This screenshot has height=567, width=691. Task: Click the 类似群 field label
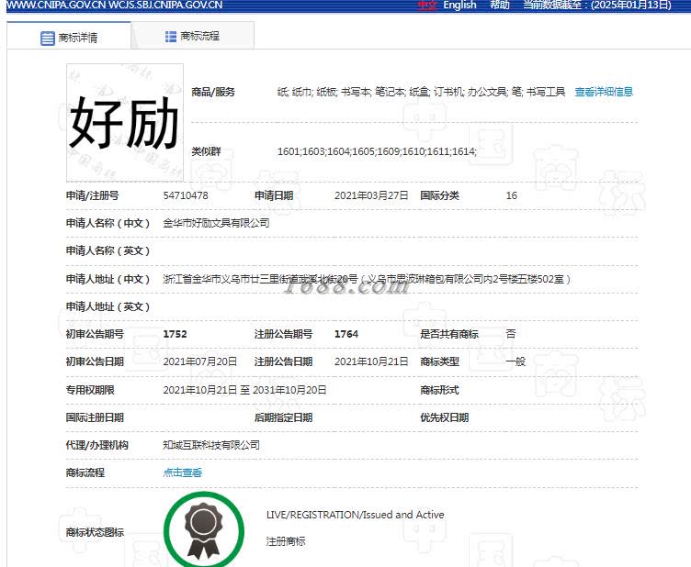tap(206, 151)
